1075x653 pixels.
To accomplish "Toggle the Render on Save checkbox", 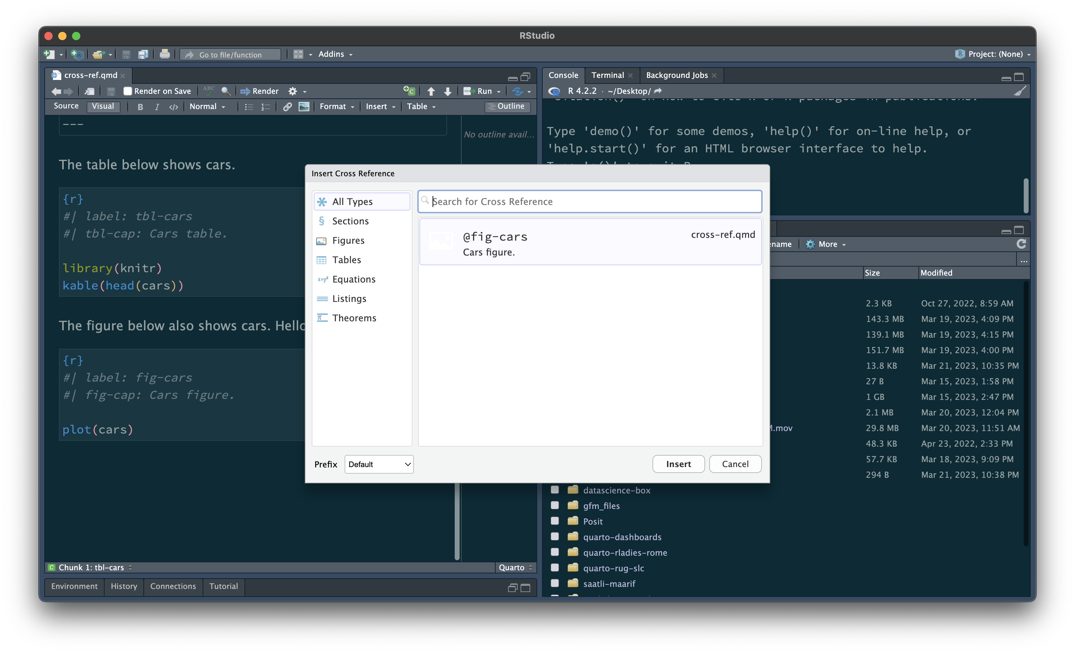I will [x=128, y=91].
